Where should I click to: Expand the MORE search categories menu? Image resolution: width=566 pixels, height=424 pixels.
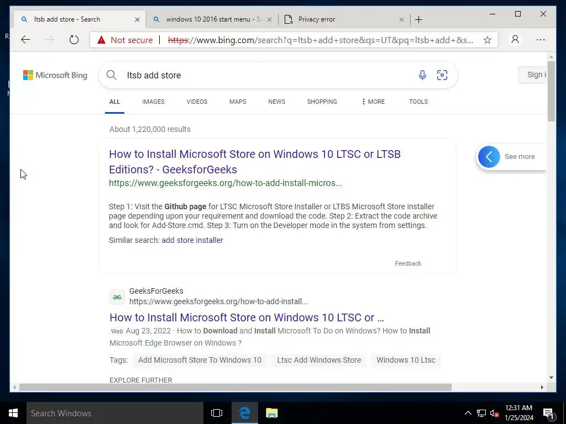[373, 102]
